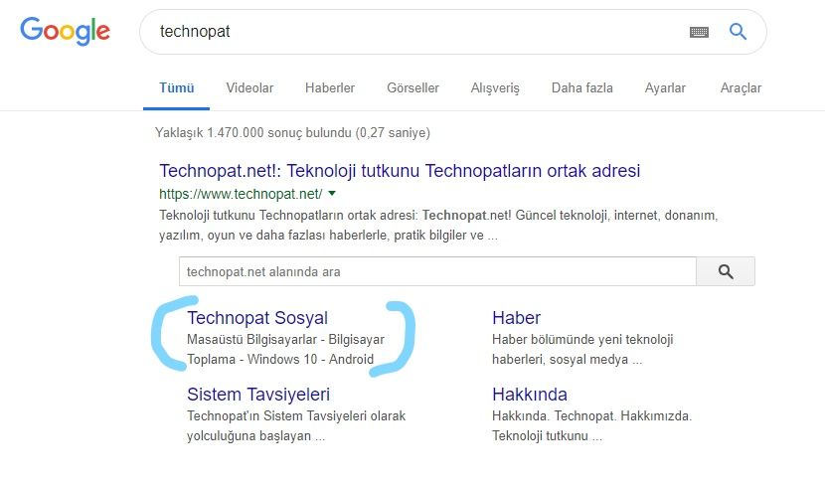This screenshot has height=485, width=825.
Task: Select the Tümü tab
Action: point(176,87)
